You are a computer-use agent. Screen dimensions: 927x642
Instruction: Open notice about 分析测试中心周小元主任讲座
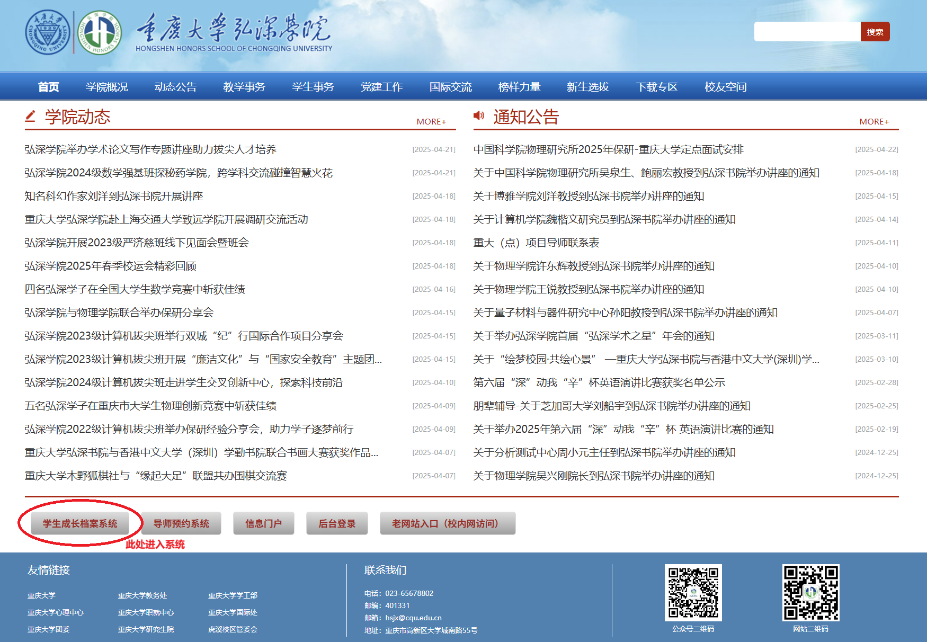click(x=604, y=452)
